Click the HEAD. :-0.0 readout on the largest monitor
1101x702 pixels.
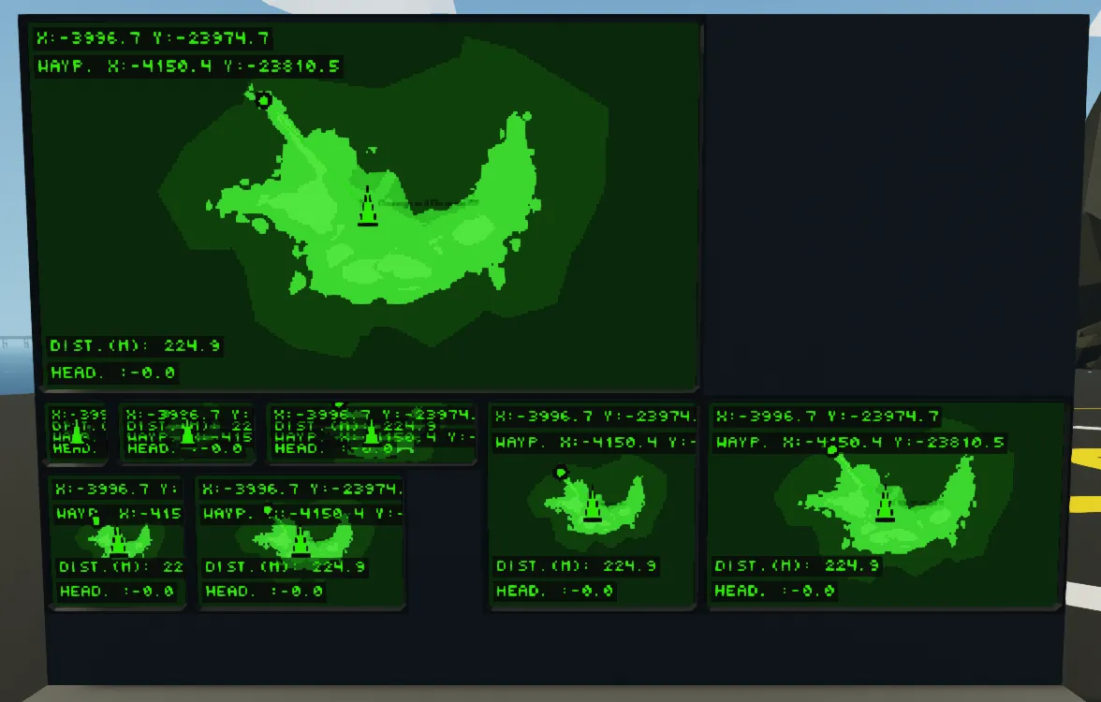click(x=113, y=373)
